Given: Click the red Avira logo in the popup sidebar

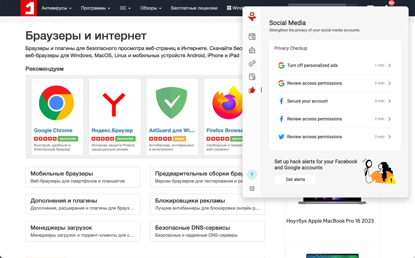Looking at the screenshot, I should tap(252, 17).
